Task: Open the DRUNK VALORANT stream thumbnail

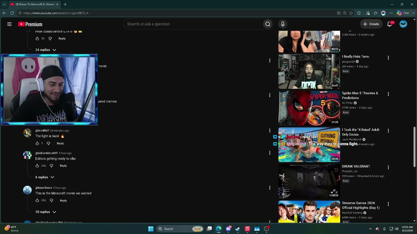Action: tap(309, 181)
